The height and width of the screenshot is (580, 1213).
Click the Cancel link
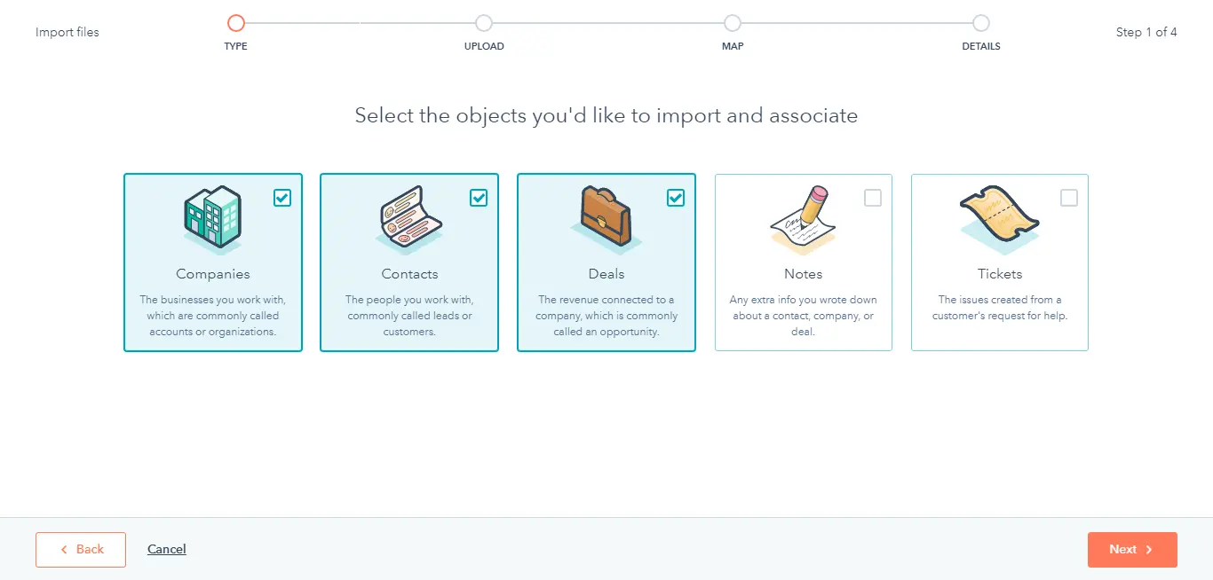(x=167, y=549)
